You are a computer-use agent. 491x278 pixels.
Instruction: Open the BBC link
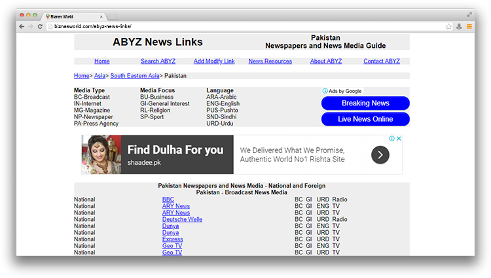click(168, 200)
